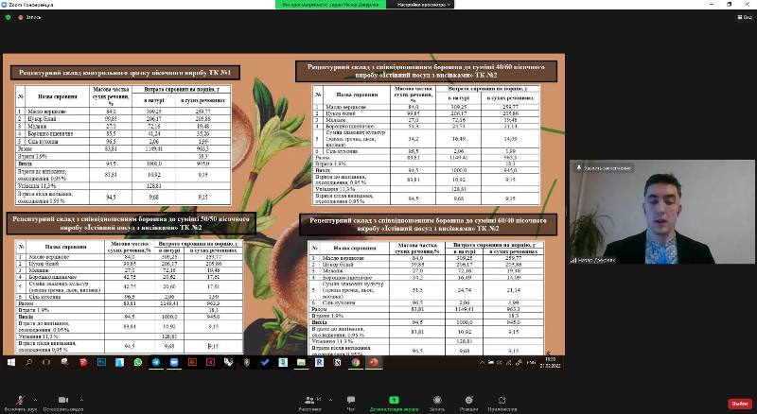The height and width of the screenshot is (414, 757).
Task: Click value 16,49 in 40/60 table
Action: [x=458, y=139]
